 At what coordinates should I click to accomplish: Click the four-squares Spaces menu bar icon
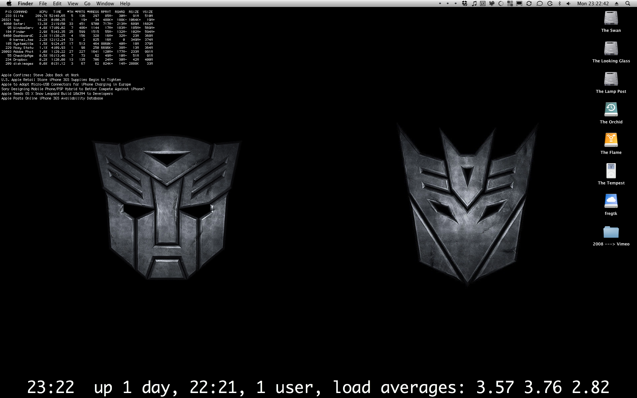pyautogui.click(x=510, y=4)
